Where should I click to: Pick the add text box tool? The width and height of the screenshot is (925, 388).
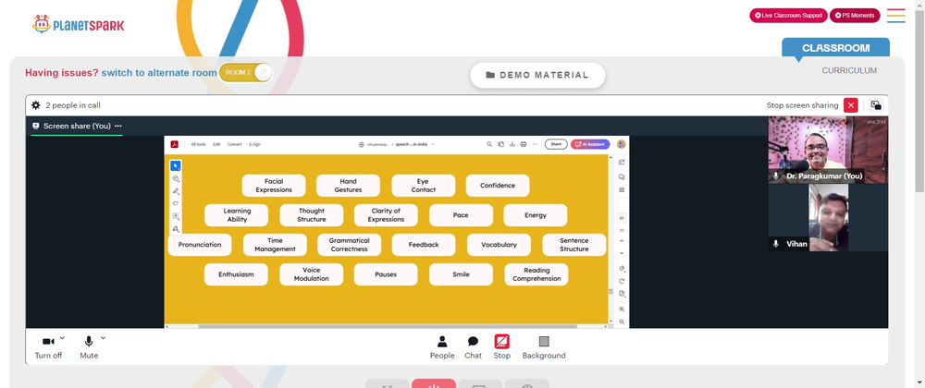tap(176, 216)
